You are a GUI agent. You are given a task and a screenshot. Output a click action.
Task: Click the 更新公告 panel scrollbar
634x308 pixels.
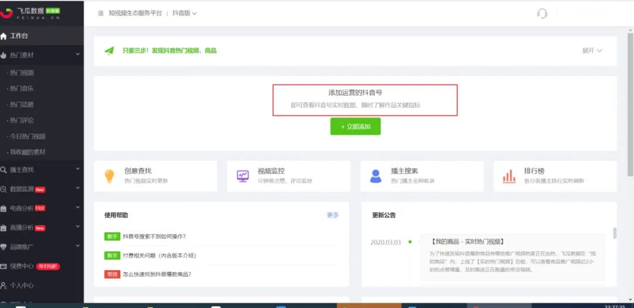tap(615, 233)
